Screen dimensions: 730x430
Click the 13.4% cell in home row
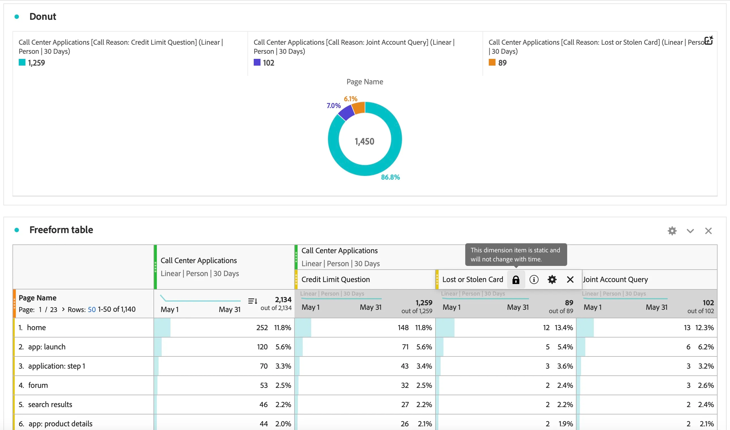pos(563,328)
